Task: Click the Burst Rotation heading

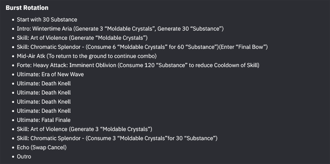Action: coord(27,8)
